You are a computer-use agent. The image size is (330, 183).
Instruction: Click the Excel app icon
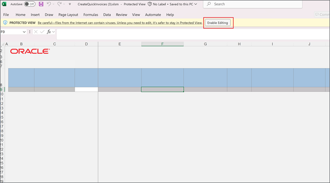click(4, 4)
